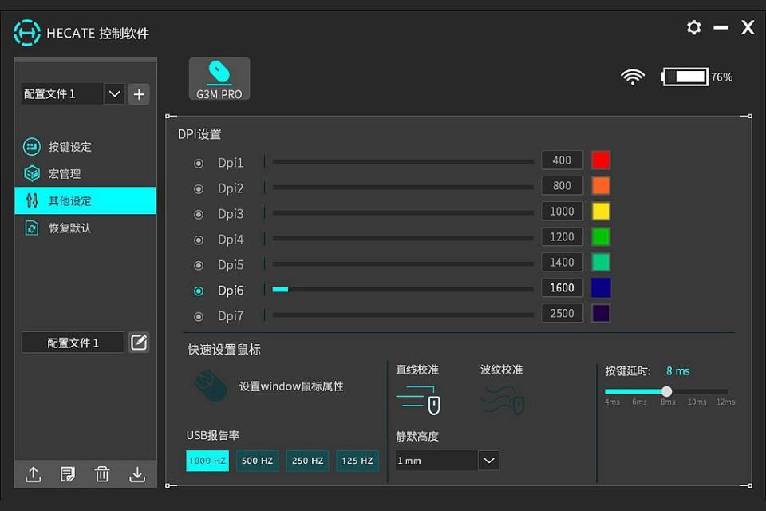The image size is (766, 511).
Task: Open the red Dpi1 color swatch
Action: tap(601, 160)
